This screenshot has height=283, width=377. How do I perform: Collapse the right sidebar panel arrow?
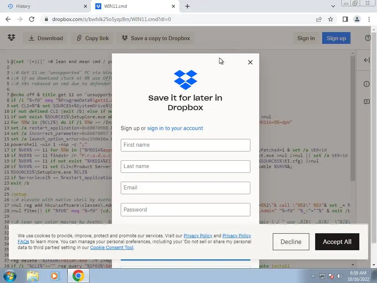click(x=366, y=60)
